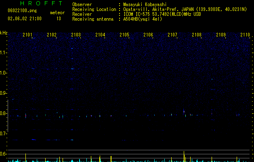Click the kHz axis unit label
The image size is (254, 162).
[4, 33]
